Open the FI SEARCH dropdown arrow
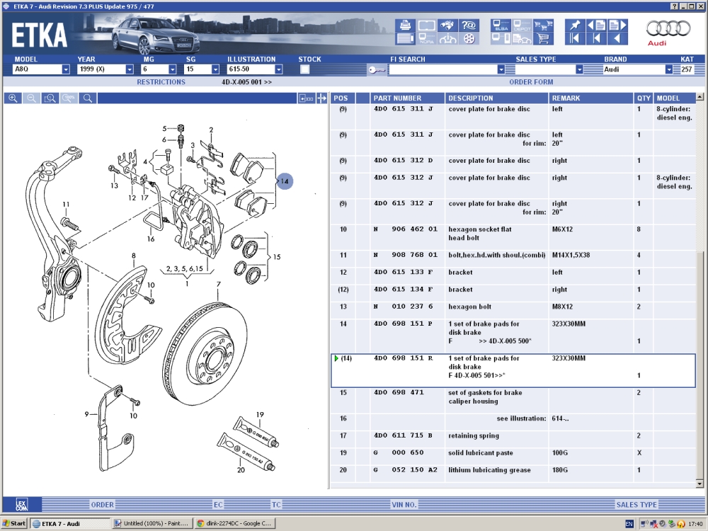 pos(501,69)
